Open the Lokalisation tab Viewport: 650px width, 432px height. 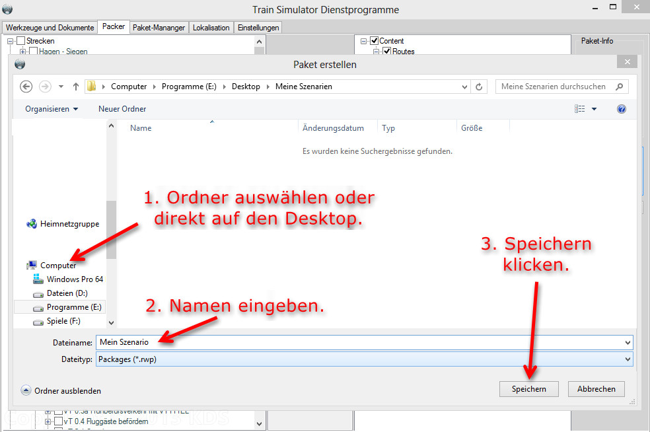pyautogui.click(x=211, y=28)
